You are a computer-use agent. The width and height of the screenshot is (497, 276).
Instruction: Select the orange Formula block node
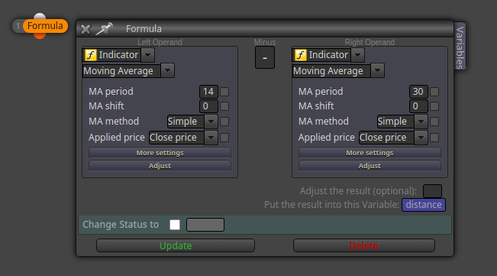45,26
